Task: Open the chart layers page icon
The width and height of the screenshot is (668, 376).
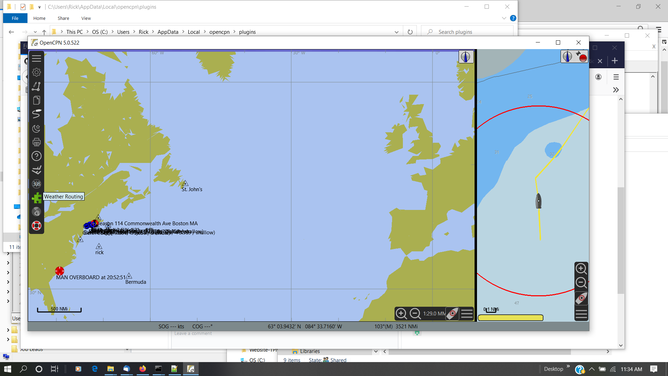Action: point(37,100)
